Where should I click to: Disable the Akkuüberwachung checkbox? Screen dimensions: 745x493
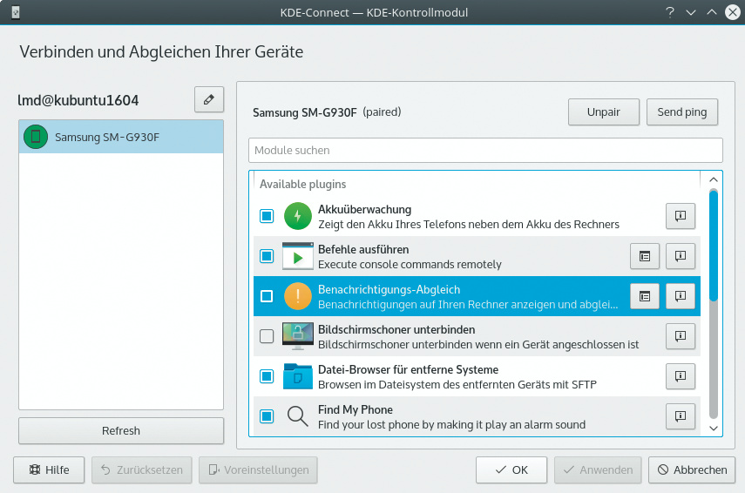click(x=267, y=216)
